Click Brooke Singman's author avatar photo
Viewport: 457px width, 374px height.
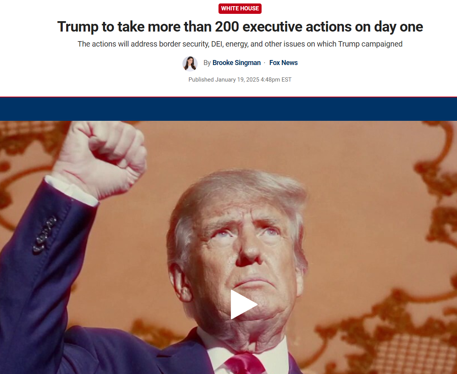coord(190,63)
